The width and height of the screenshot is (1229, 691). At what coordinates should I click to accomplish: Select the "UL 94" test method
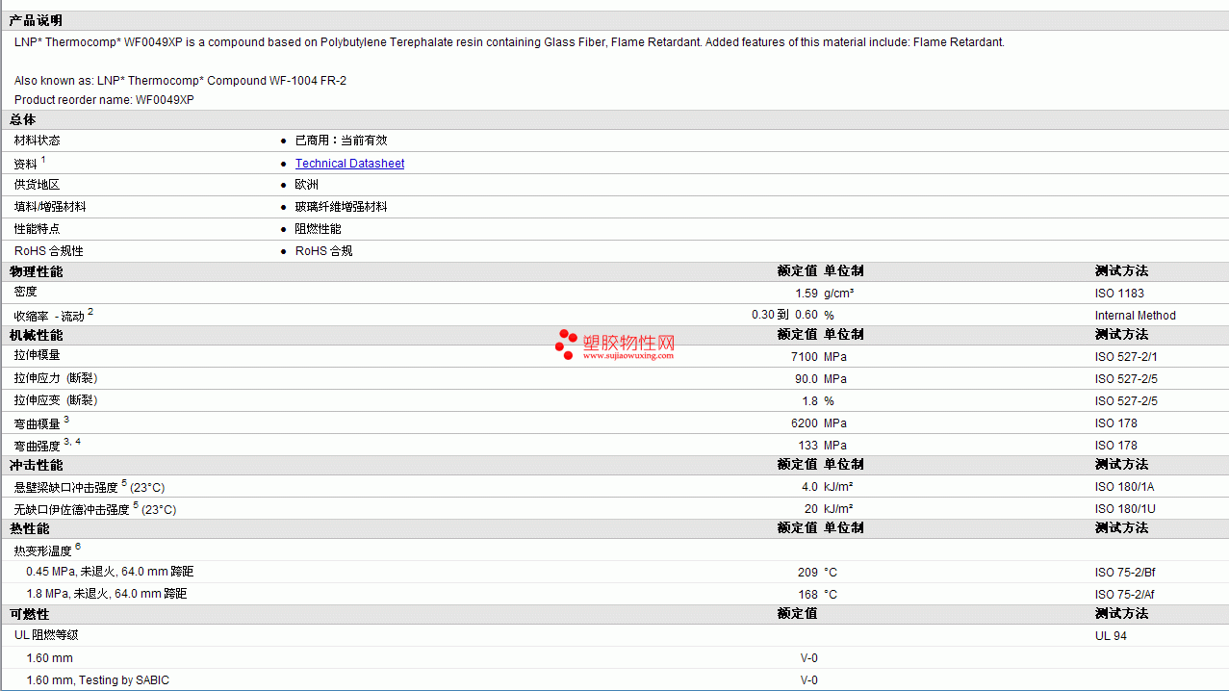pyautogui.click(x=1111, y=636)
